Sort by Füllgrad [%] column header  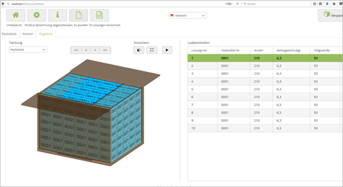[325, 50]
